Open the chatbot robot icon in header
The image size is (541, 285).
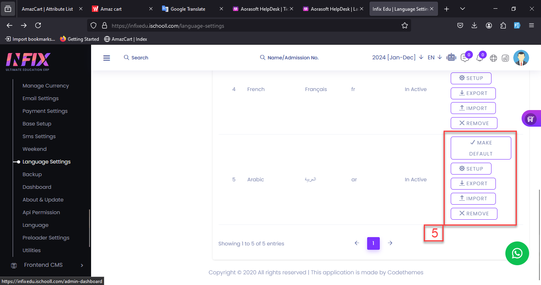pyautogui.click(x=451, y=57)
